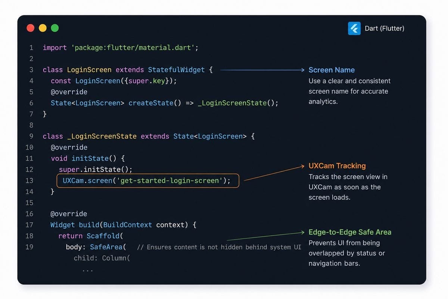448x299 pixels.
Task: Click the "body: SafeArea(" code
Action: 96,247
